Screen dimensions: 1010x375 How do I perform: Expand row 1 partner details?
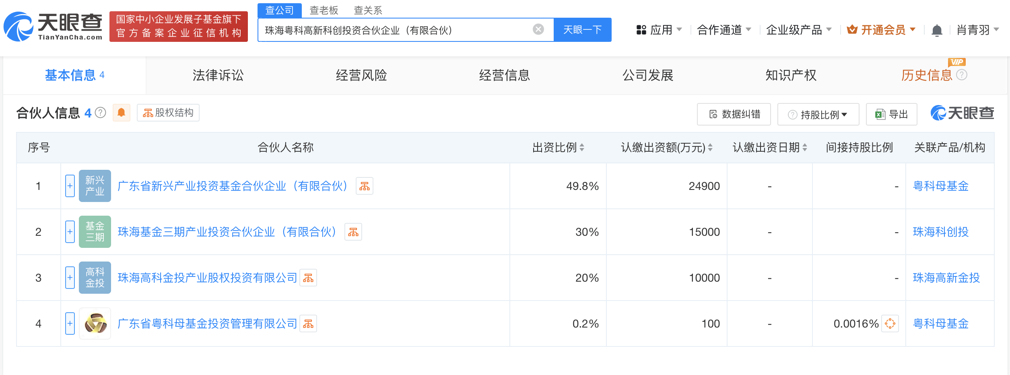point(70,186)
